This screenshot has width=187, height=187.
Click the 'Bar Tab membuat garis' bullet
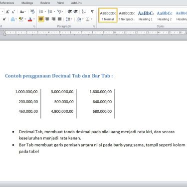click(102, 148)
